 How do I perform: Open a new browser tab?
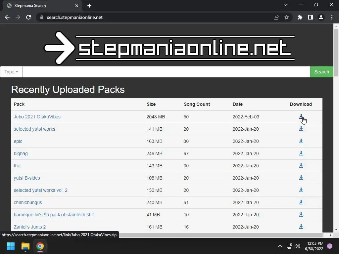pos(89,6)
